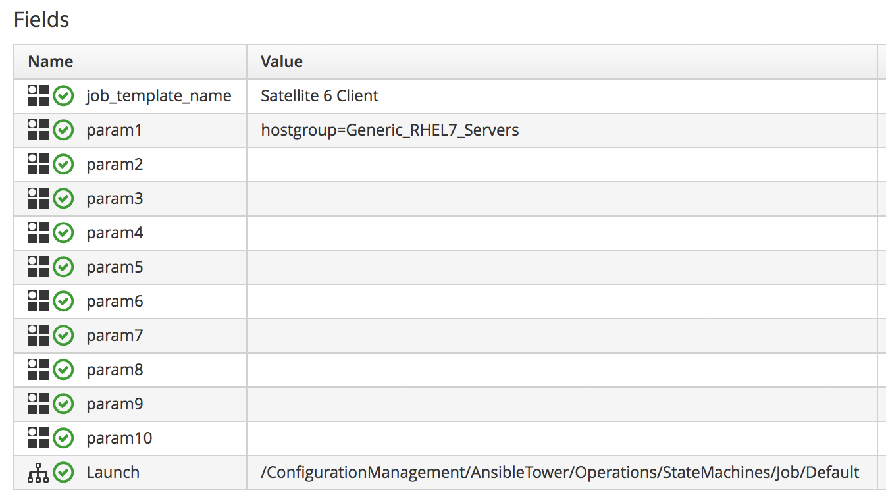Click the empty value cell for param8

561,370
